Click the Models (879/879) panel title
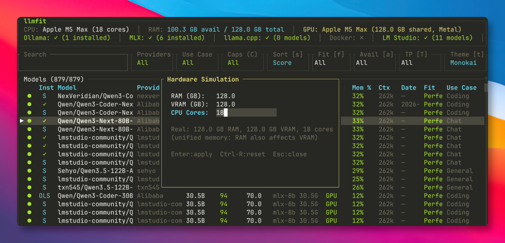The width and height of the screenshot is (505, 243). pyautogui.click(x=54, y=79)
